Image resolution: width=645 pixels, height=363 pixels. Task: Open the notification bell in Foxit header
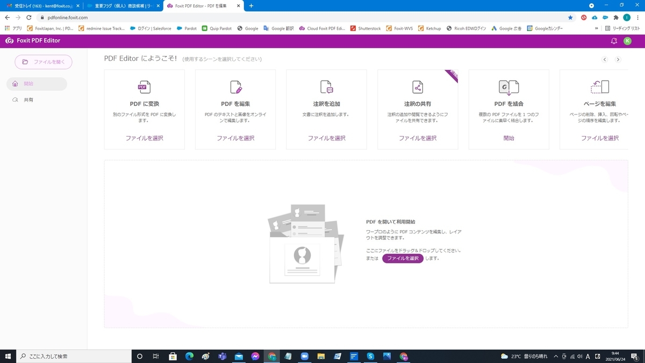click(x=613, y=40)
